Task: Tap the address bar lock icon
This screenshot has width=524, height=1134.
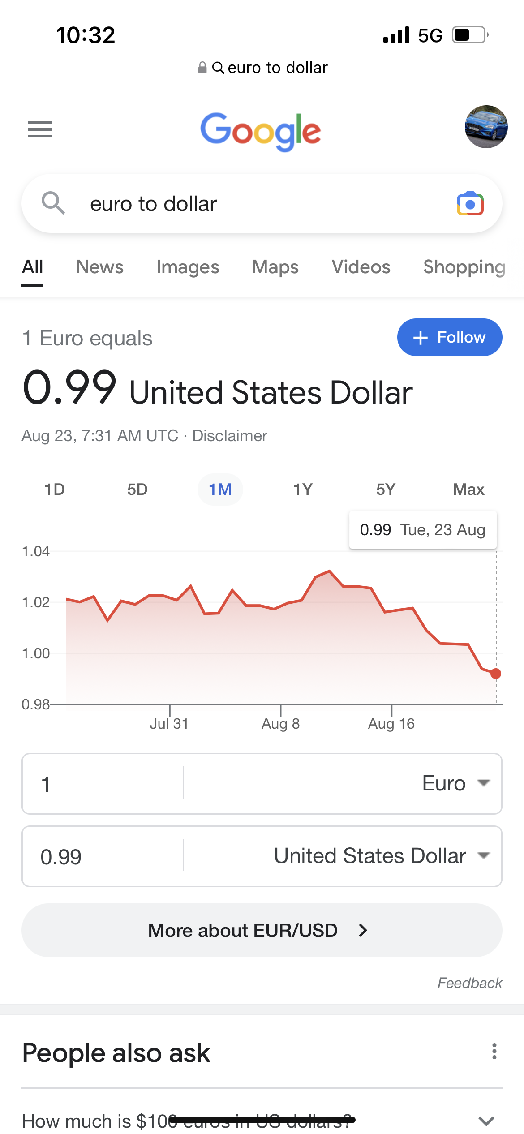Action: tap(202, 68)
